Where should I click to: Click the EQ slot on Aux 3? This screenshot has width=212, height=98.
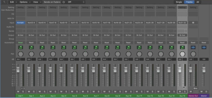(x=53, y=14)
